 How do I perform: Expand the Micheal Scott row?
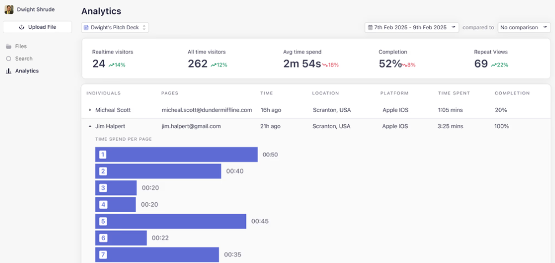(90, 110)
